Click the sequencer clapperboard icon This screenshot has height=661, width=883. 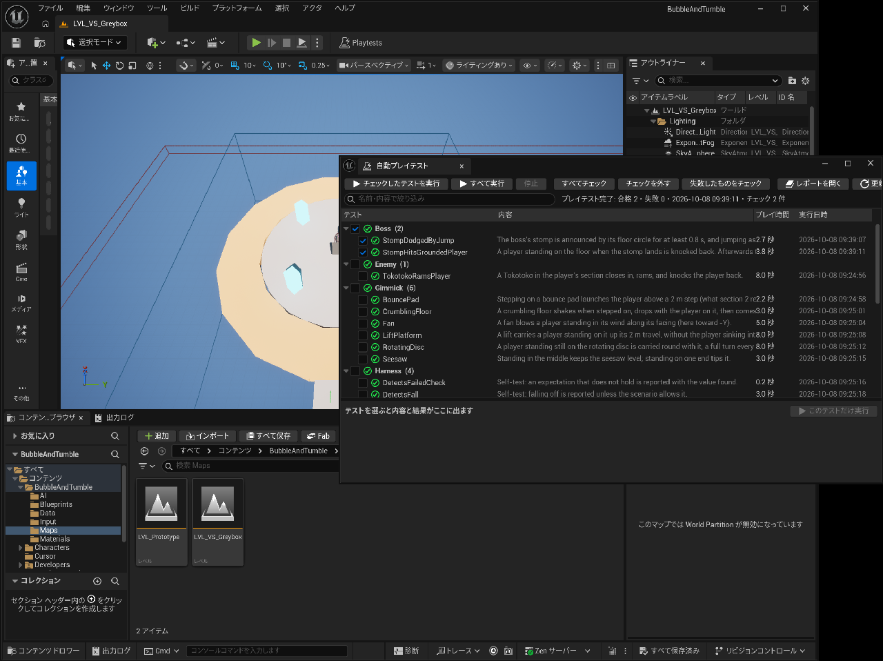coord(216,43)
